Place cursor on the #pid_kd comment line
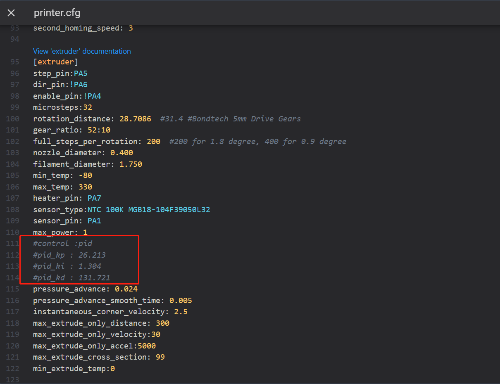 (71, 278)
